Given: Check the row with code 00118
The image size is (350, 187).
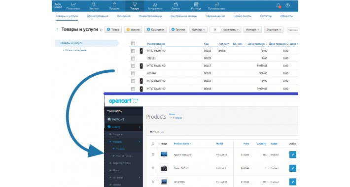Looking at the screenshot, I should pos(133,89).
